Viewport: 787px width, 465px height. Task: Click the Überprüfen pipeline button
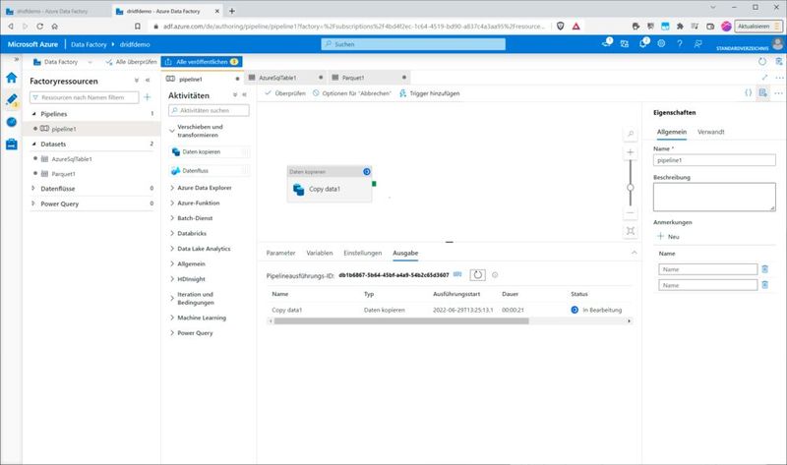[285, 93]
